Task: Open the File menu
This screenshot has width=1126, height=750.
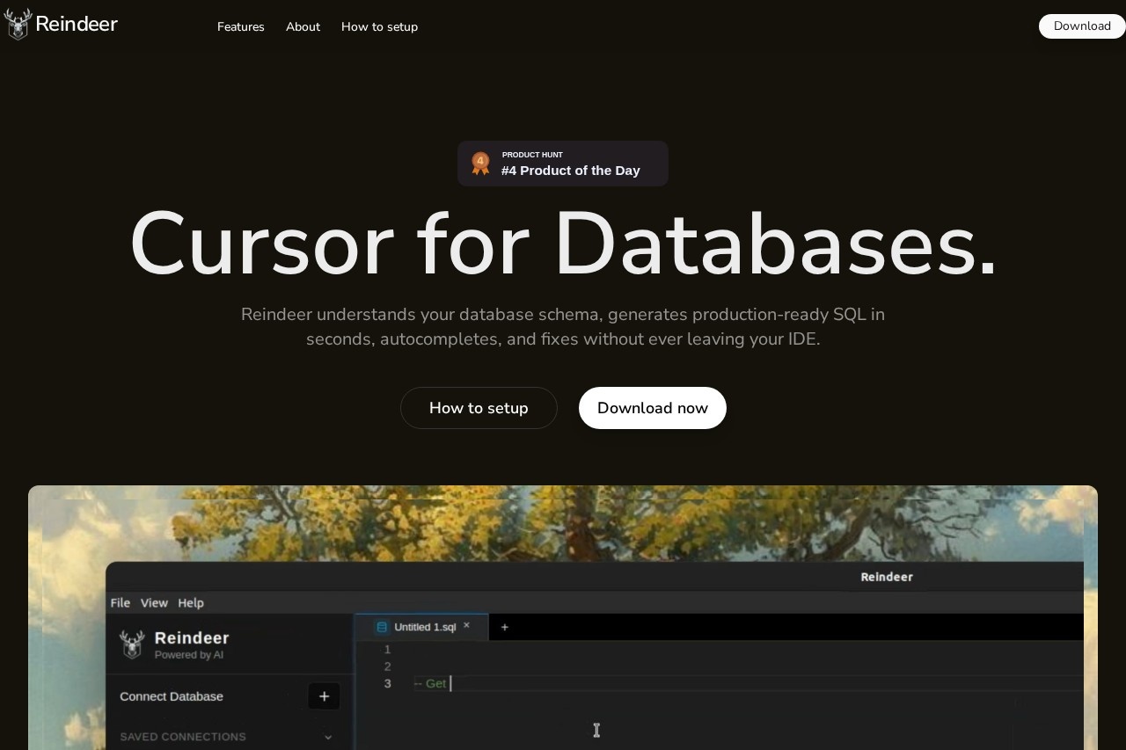Action: click(x=120, y=603)
